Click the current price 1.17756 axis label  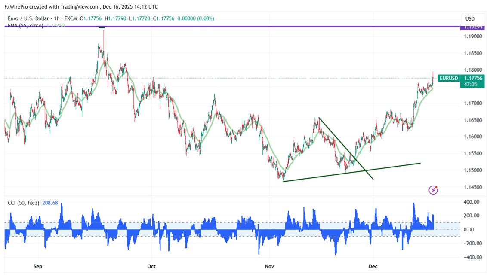473,78
